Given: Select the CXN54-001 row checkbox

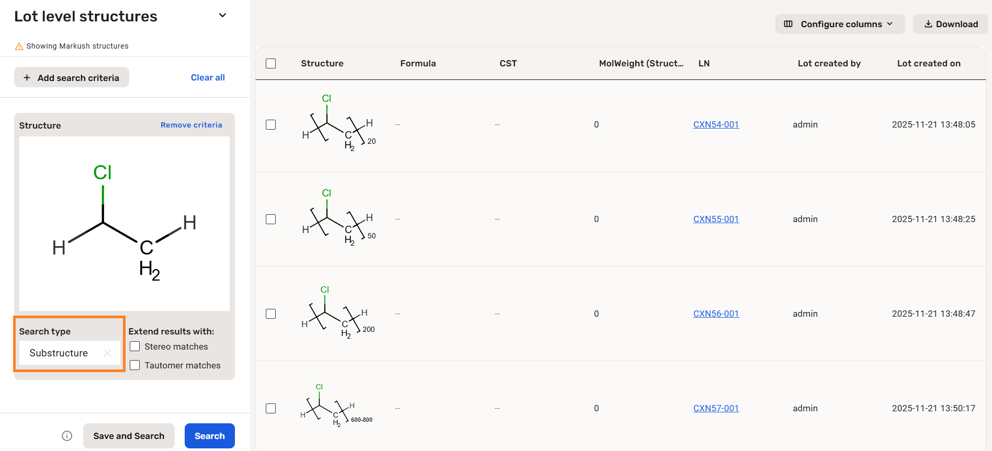Looking at the screenshot, I should click(270, 124).
